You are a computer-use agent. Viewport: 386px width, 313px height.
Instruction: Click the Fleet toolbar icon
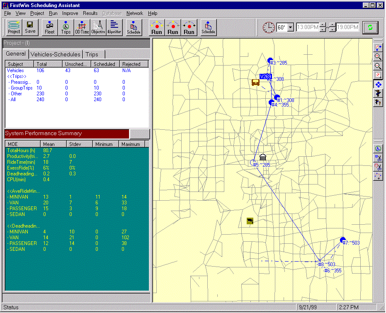pos(49,27)
